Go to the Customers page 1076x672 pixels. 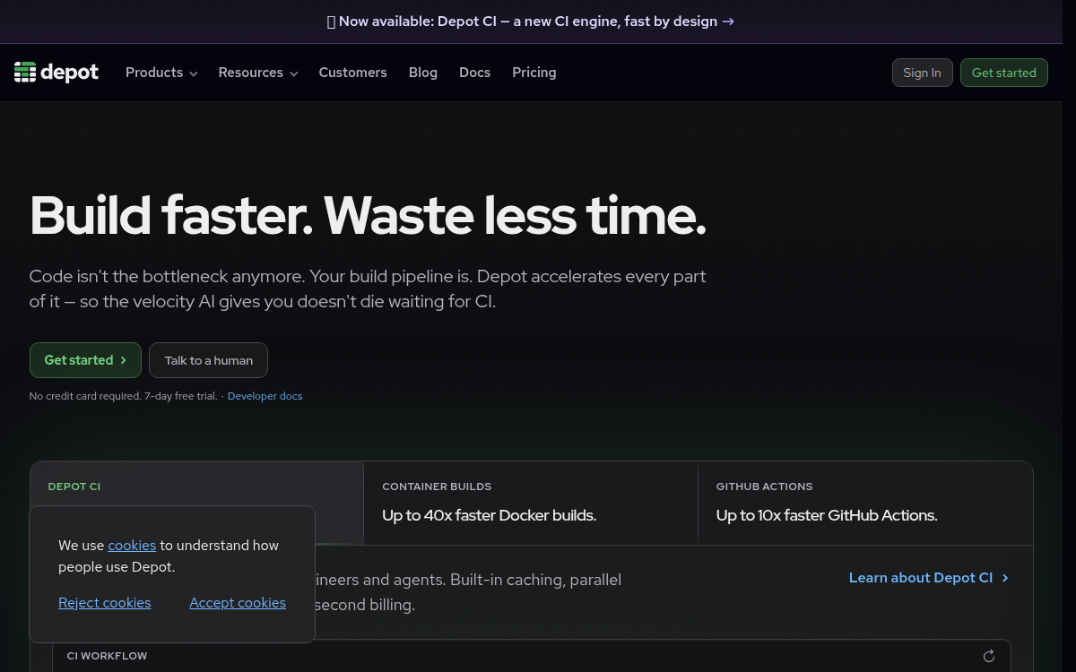point(353,73)
